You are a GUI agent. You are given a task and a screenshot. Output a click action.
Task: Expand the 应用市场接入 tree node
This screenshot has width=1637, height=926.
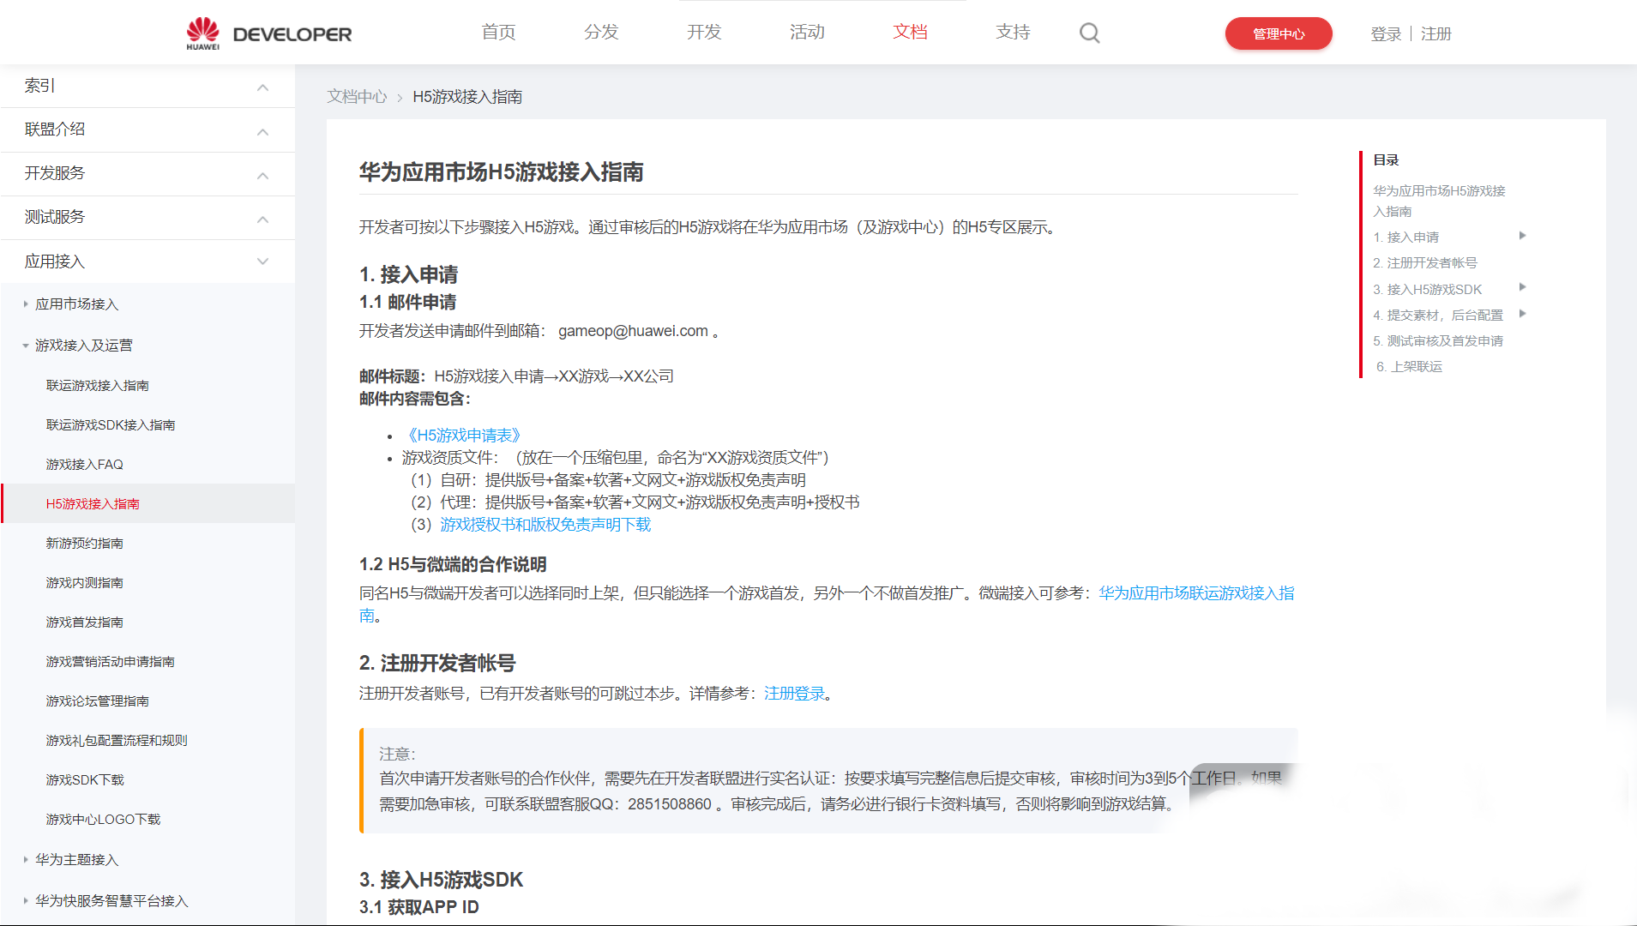point(26,304)
